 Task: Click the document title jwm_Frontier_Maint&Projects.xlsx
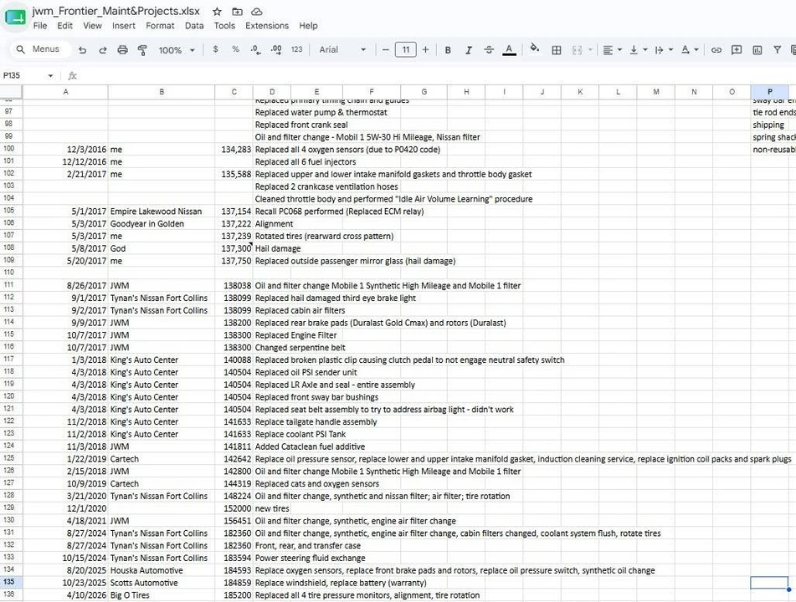116,11
